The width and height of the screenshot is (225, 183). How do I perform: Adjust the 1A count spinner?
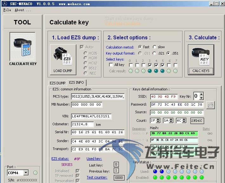[x=171, y=121]
